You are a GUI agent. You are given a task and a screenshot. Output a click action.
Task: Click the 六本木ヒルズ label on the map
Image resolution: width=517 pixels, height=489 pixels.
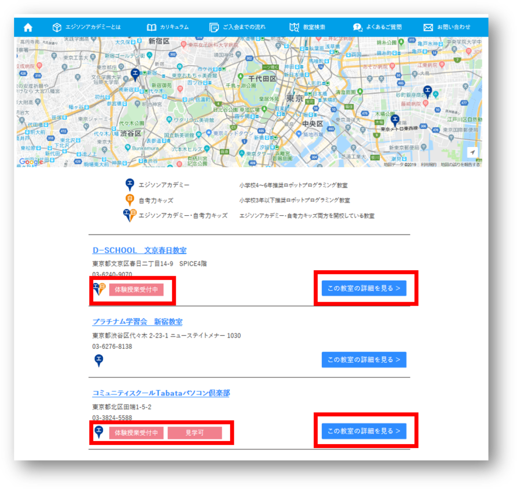pyautogui.click(x=187, y=149)
